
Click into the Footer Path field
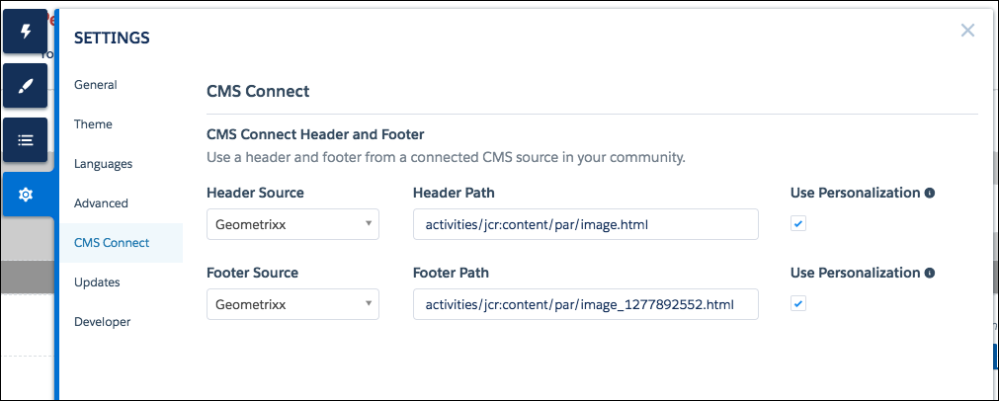[x=586, y=304]
